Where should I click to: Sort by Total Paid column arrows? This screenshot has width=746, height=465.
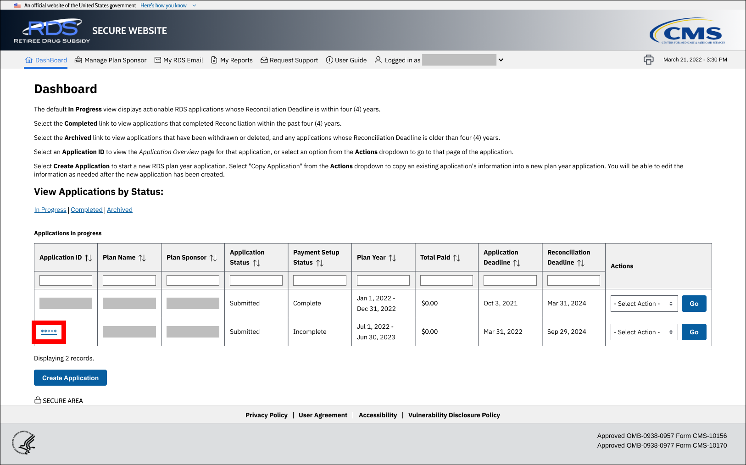tap(457, 258)
